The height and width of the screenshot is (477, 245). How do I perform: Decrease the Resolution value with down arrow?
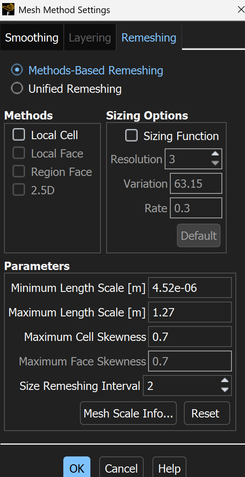pos(215,163)
